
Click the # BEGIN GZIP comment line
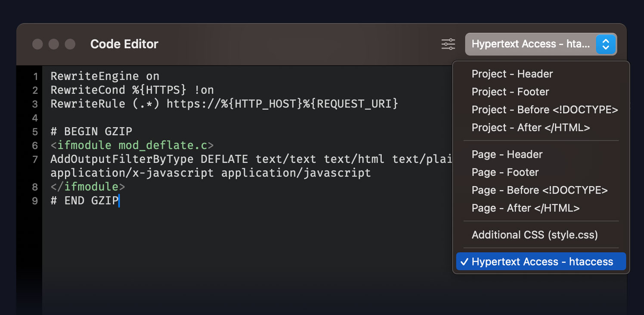pos(91,132)
